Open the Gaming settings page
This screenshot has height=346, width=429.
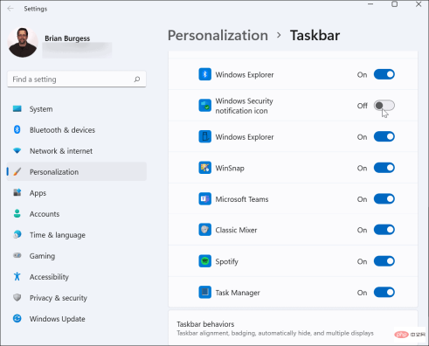pos(77,256)
